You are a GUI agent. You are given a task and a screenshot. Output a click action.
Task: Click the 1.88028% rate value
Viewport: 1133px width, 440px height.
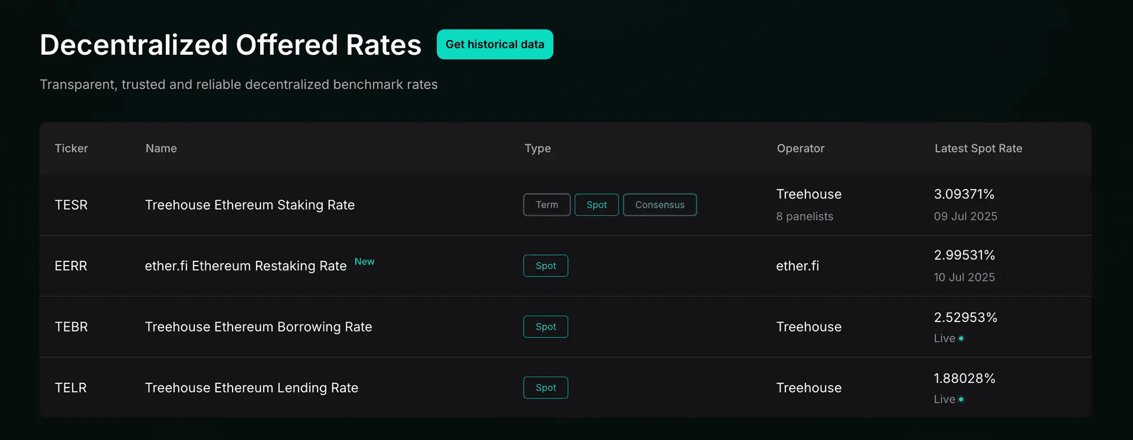[964, 378]
